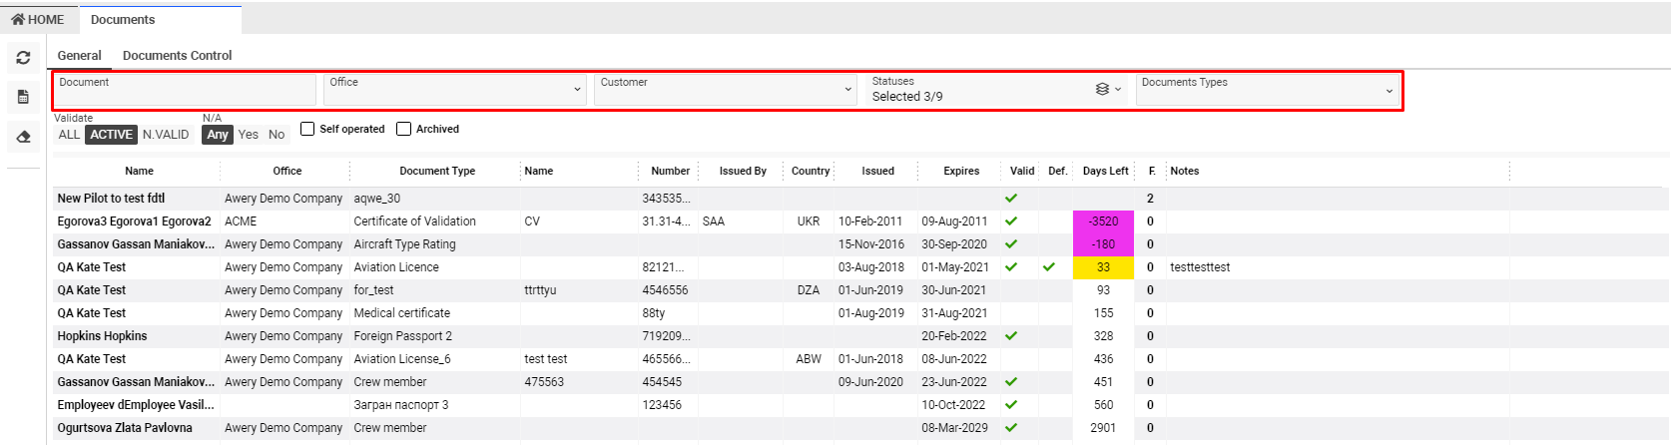The image size is (1671, 445).
Task: Click green Valid checkmark in Hopkins Hopkins row
Action: (1011, 336)
